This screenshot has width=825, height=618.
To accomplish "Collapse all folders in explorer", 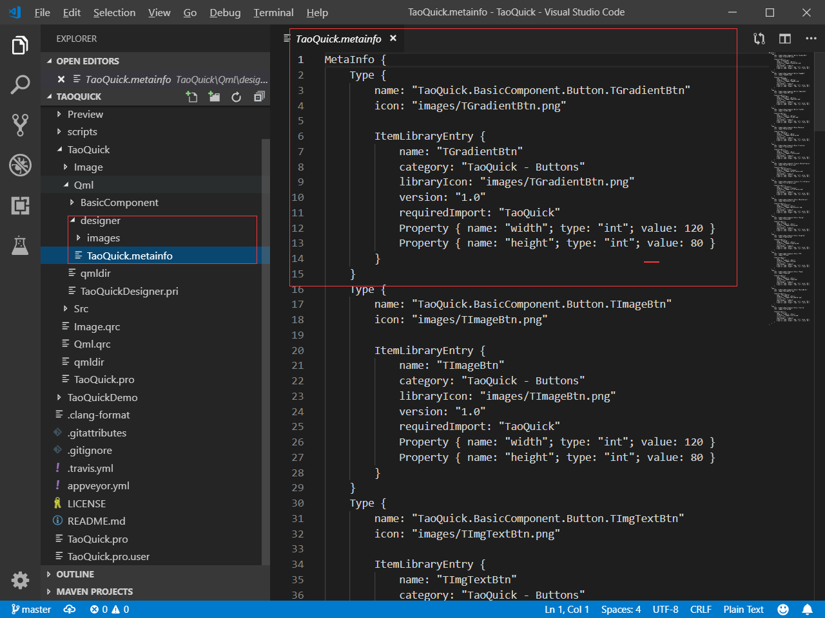I will click(259, 97).
